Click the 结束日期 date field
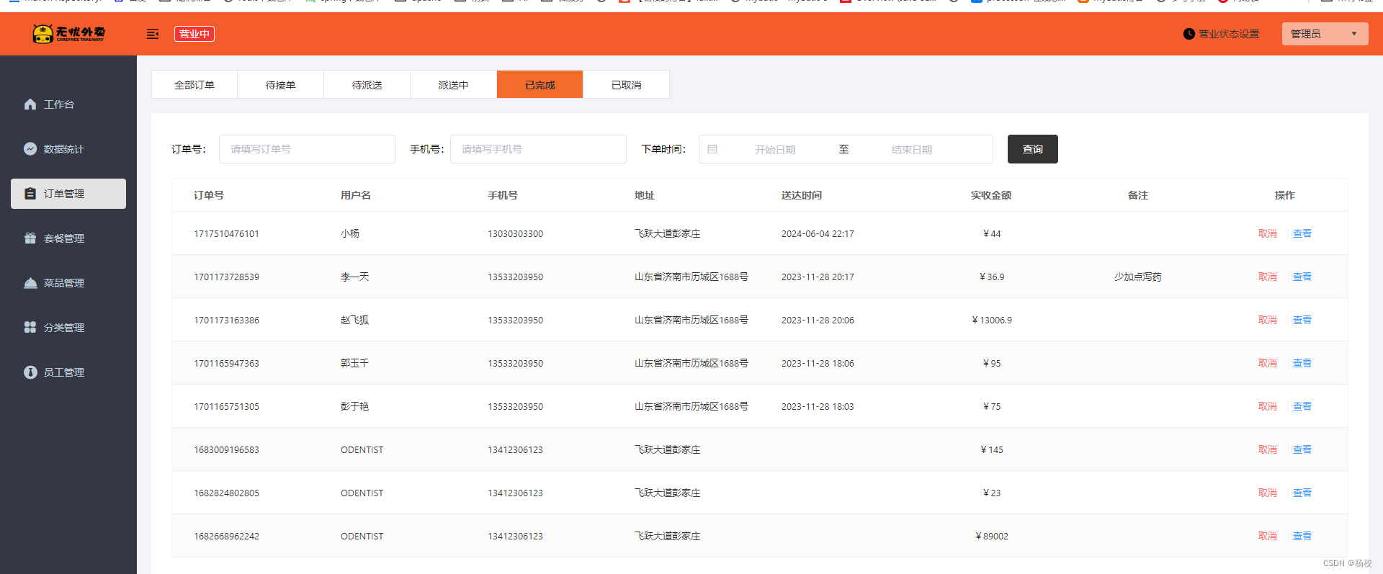The width and height of the screenshot is (1383, 574). (x=912, y=150)
